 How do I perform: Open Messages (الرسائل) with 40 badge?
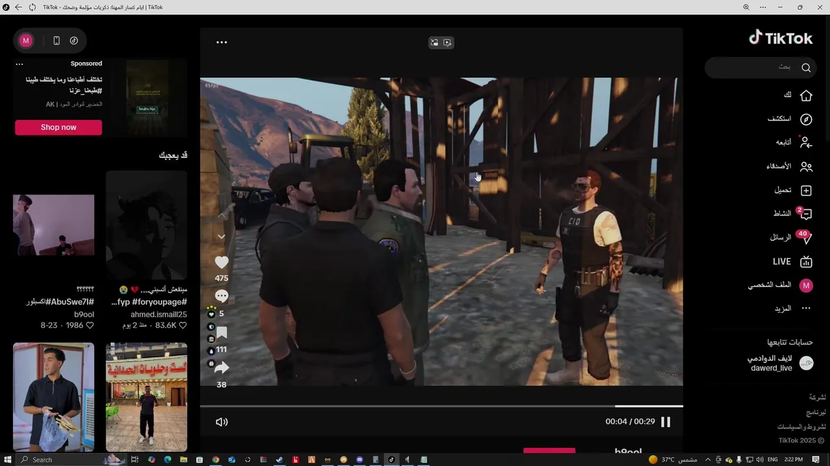[x=790, y=238]
